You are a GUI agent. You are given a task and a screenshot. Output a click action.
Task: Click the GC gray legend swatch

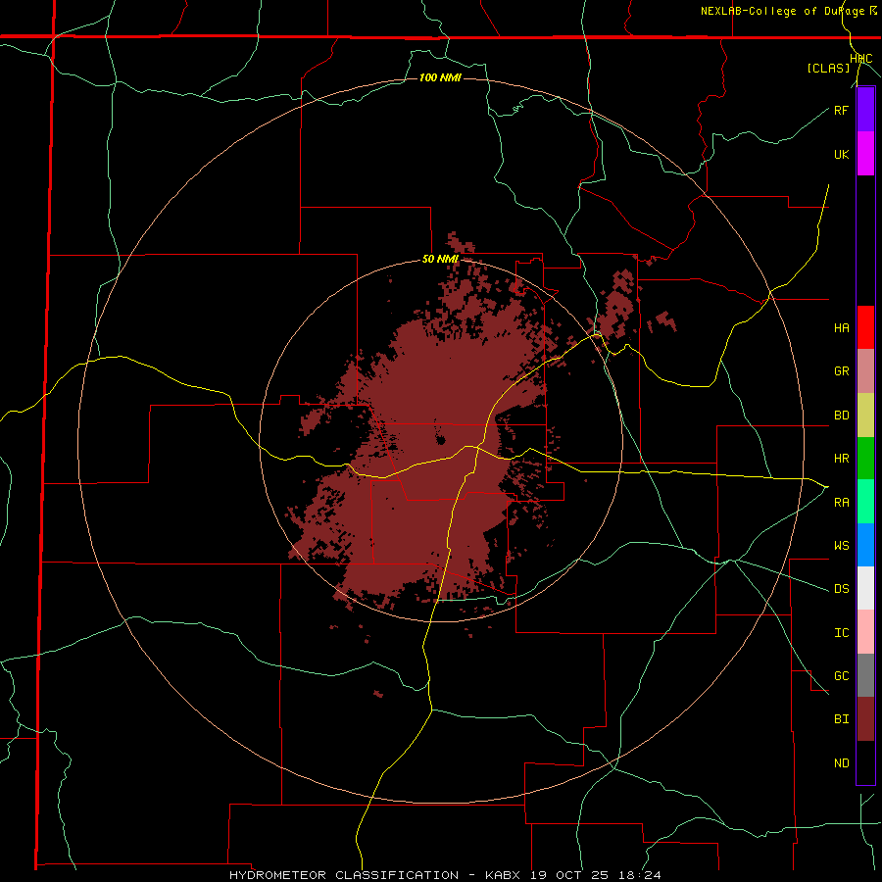point(865,675)
